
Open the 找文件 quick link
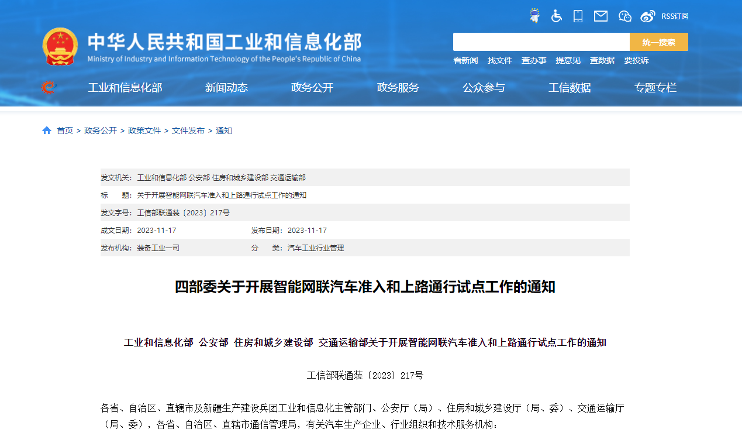pos(500,60)
